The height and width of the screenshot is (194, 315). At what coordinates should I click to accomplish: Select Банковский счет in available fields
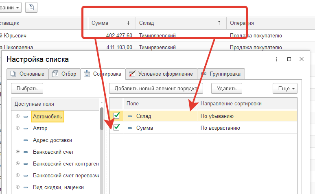click(x=53, y=152)
